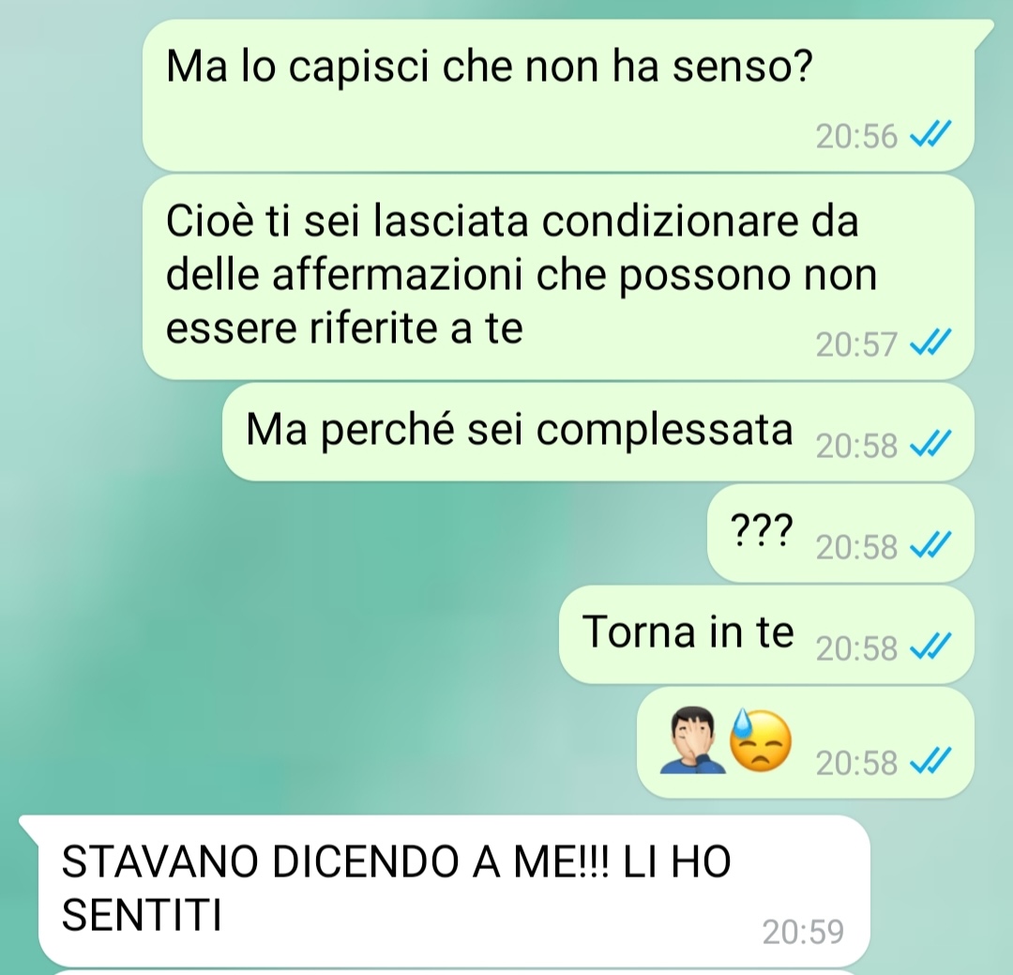Image resolution: width=1013 pixels, height=975 pixels.
Task: Tap the double checkmark beside 20:57
Action: [930, 343]
